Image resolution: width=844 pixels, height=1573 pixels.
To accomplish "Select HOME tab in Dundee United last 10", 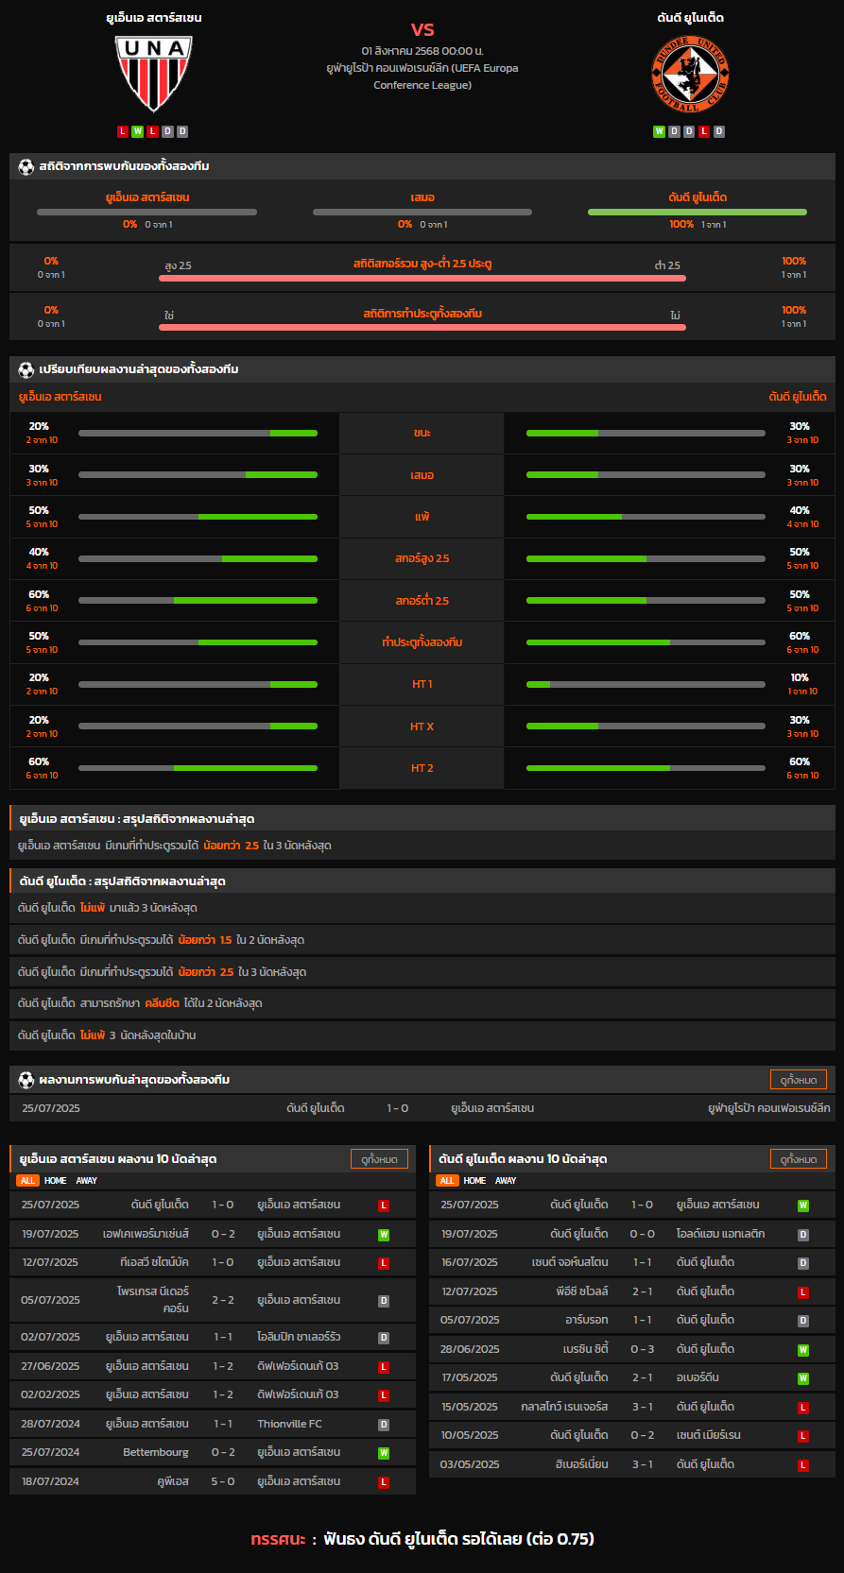I will 475,1181.
